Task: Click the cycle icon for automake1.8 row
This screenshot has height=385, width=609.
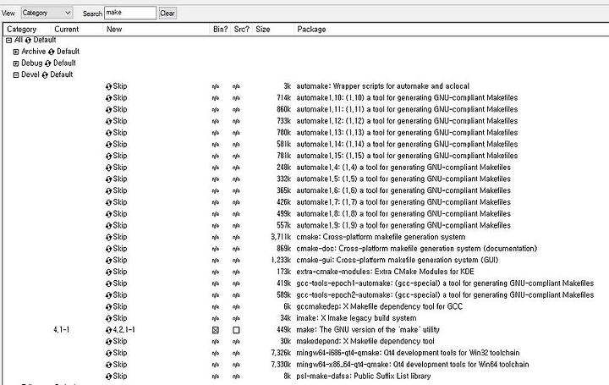Action: click(108, 214)
